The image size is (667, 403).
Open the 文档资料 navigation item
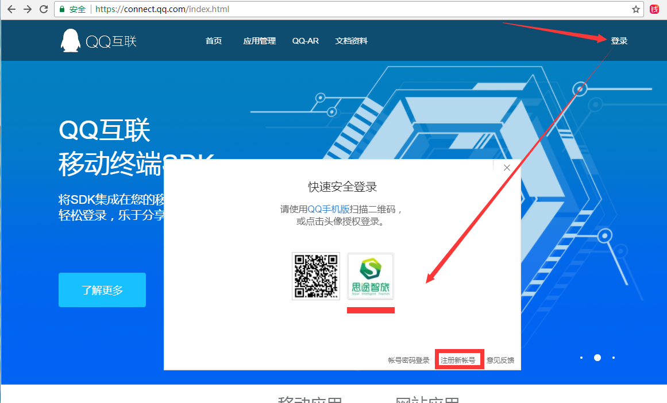(351, 41)
